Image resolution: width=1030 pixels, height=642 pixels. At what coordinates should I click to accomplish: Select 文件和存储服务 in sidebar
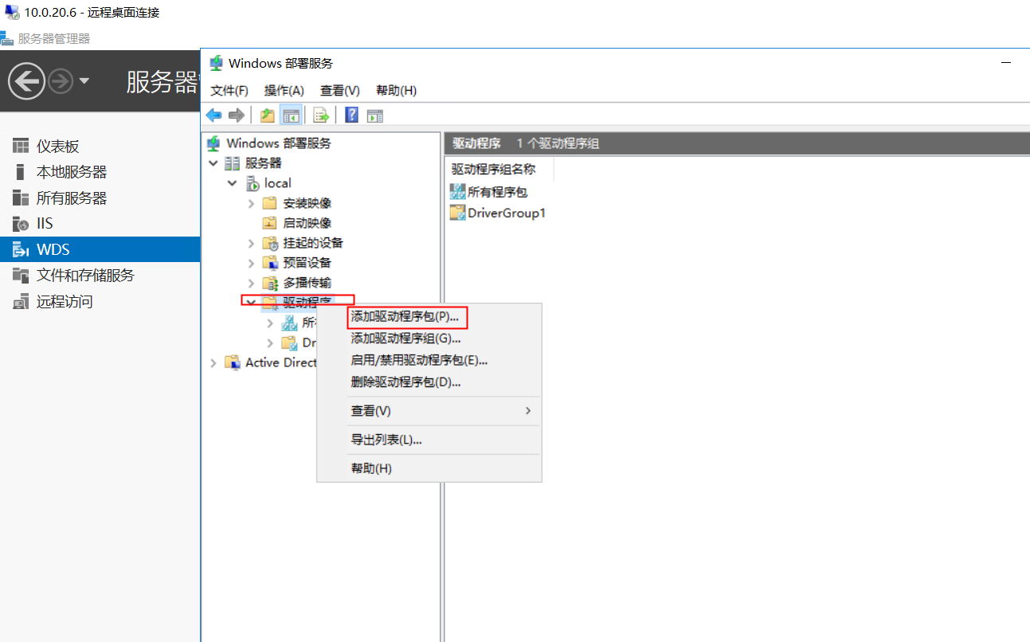pyautogui.click(x=85, y=276)
